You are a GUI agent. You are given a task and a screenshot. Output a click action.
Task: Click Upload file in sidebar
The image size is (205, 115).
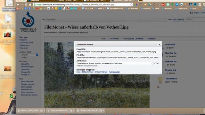click(x=25, y=64)
